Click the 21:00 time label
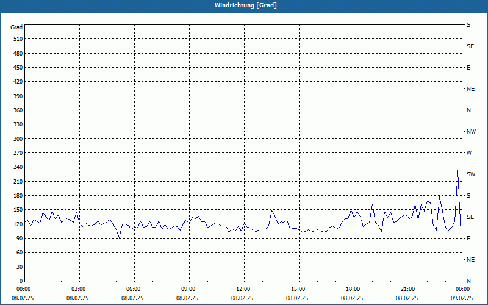This screenshot has height=305, width=488. [408, 289]
